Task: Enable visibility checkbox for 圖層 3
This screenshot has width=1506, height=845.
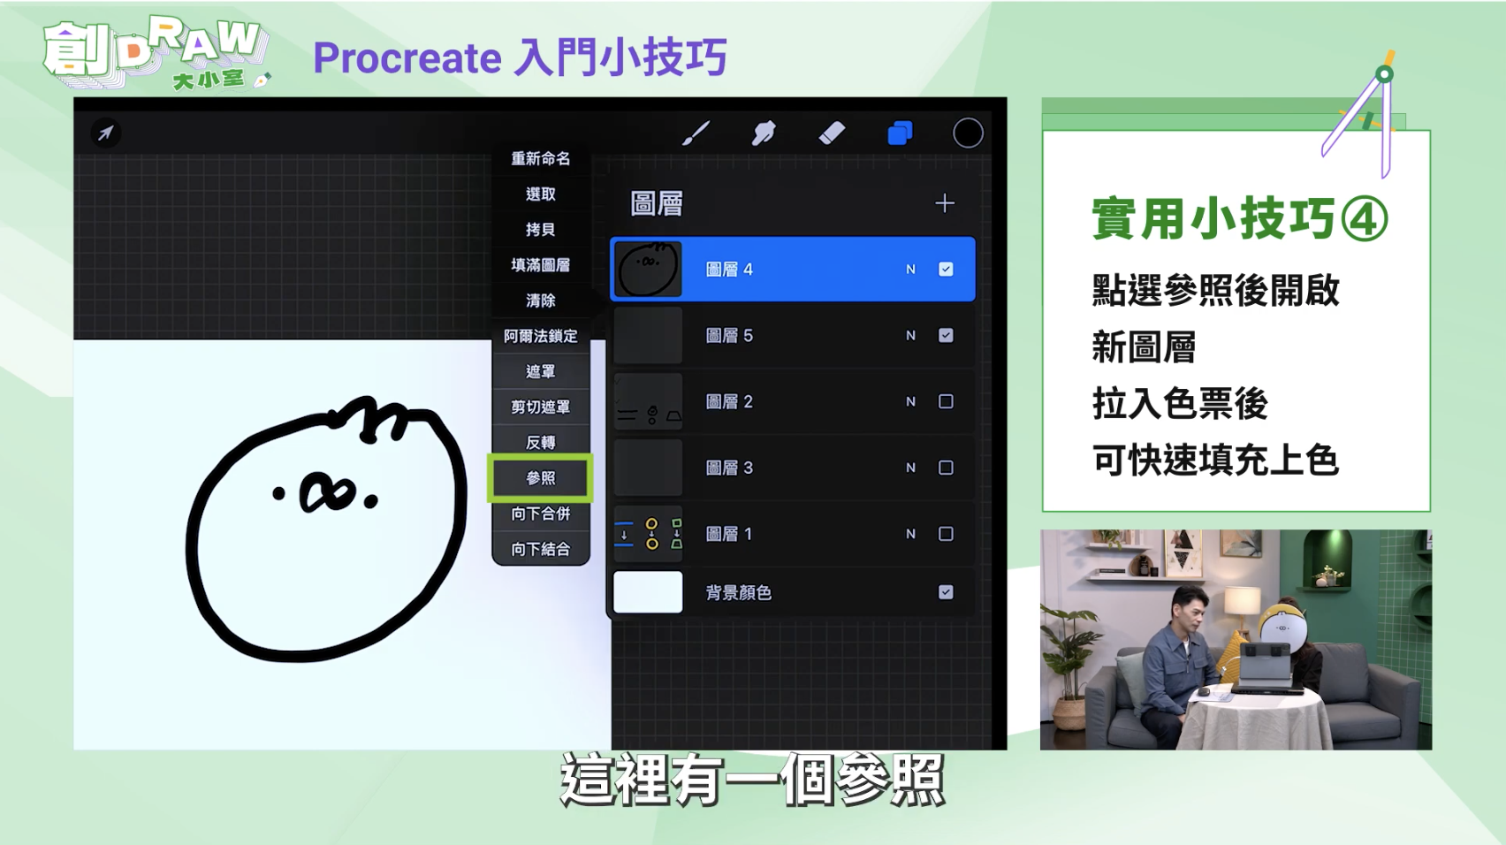Action: (947, 468)
